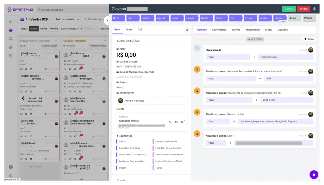This screenshot has height=185, width=324.
Task: Open the Ligações tab
Action: point(283,30)
